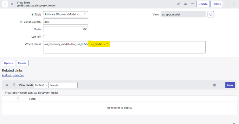Image resolution: width=239 pixels, height=124 pixels.
Task: Toggle the Left join checkbox
Action: point(45,37)
